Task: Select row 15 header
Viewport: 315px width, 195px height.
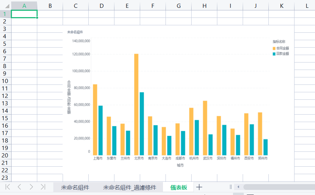Action: click(x=5, y=118)
